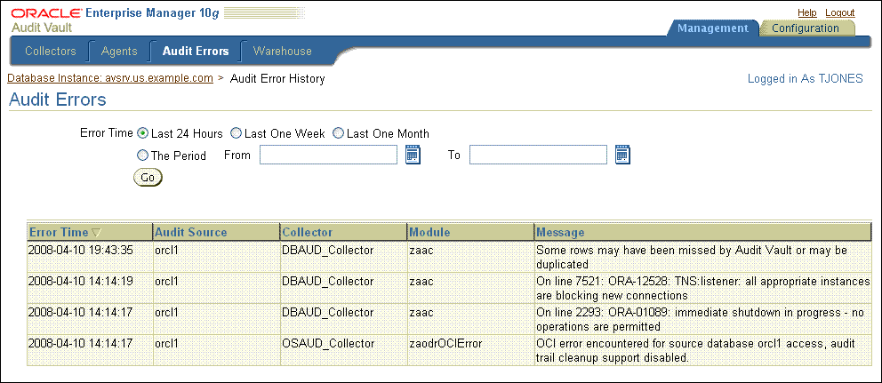Click the Go button
This screenshot has width=882, height=383.
click(148, 177)
